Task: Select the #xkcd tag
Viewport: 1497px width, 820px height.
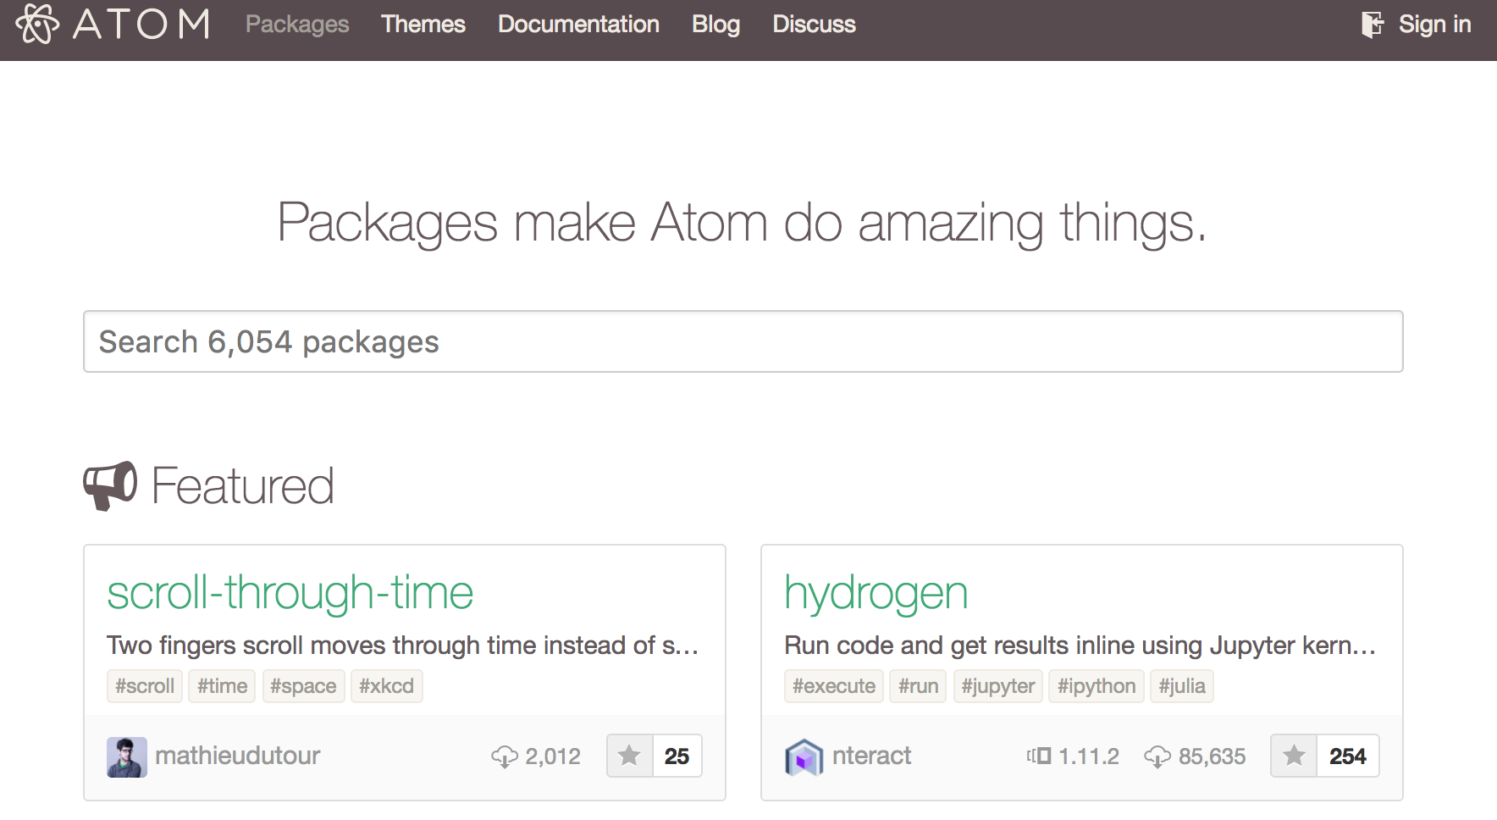Action: 386,686
